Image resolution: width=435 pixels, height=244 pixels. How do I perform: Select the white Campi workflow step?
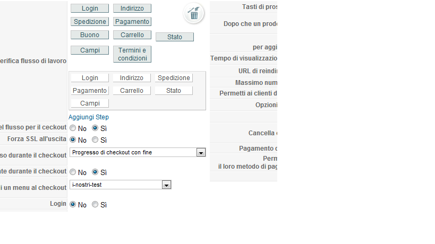(90, 103)
